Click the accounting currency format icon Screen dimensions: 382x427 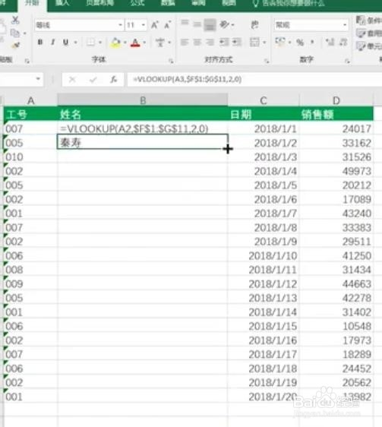coord(280,42)
